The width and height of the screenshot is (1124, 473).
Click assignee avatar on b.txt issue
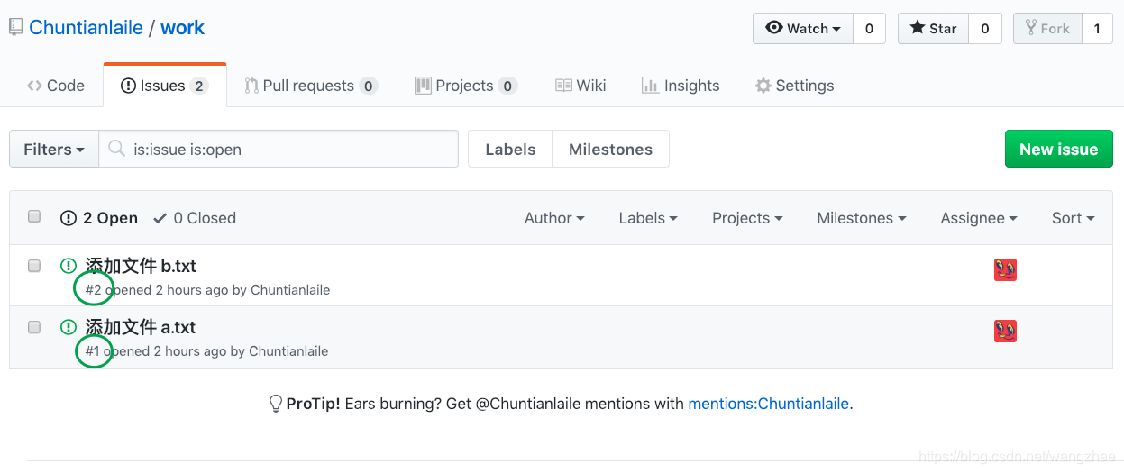click(x=1005, y=269)
